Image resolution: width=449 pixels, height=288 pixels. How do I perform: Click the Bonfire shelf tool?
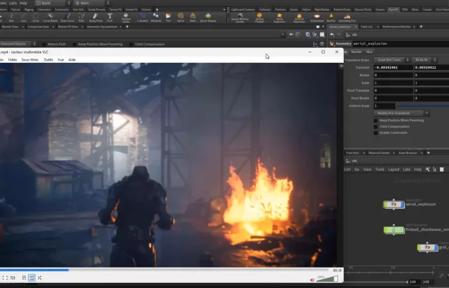(331, 17)
